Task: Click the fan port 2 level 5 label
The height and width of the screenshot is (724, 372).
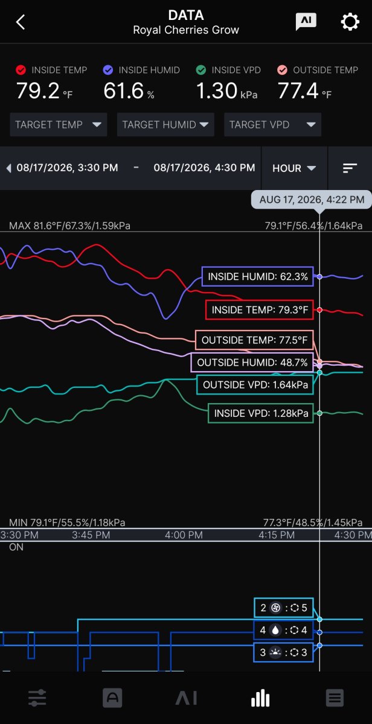Action: point(284,608)
